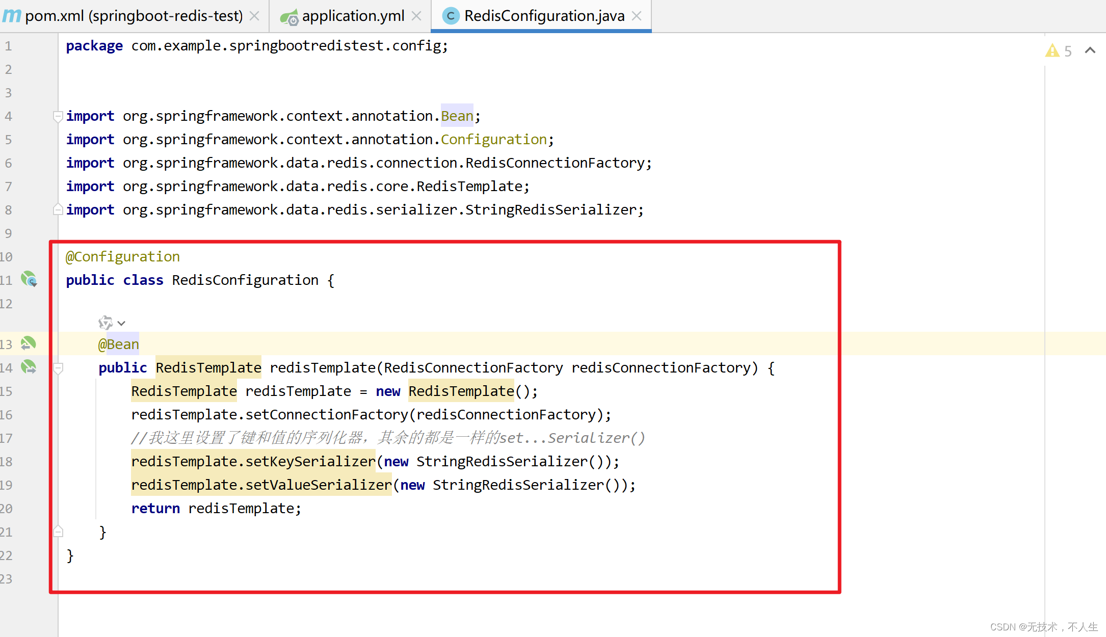
Task: Open the warnings inspection indicator showing 5
Action: [x=1059, y=51]
